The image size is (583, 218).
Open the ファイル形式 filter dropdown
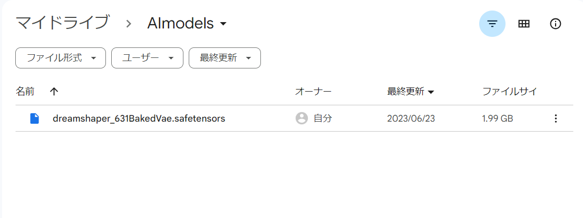click(x=61, y=58)
